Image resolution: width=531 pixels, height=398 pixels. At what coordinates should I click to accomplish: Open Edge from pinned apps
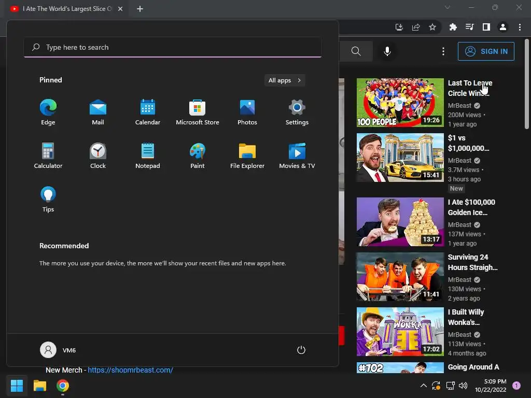tap(48, 112)
